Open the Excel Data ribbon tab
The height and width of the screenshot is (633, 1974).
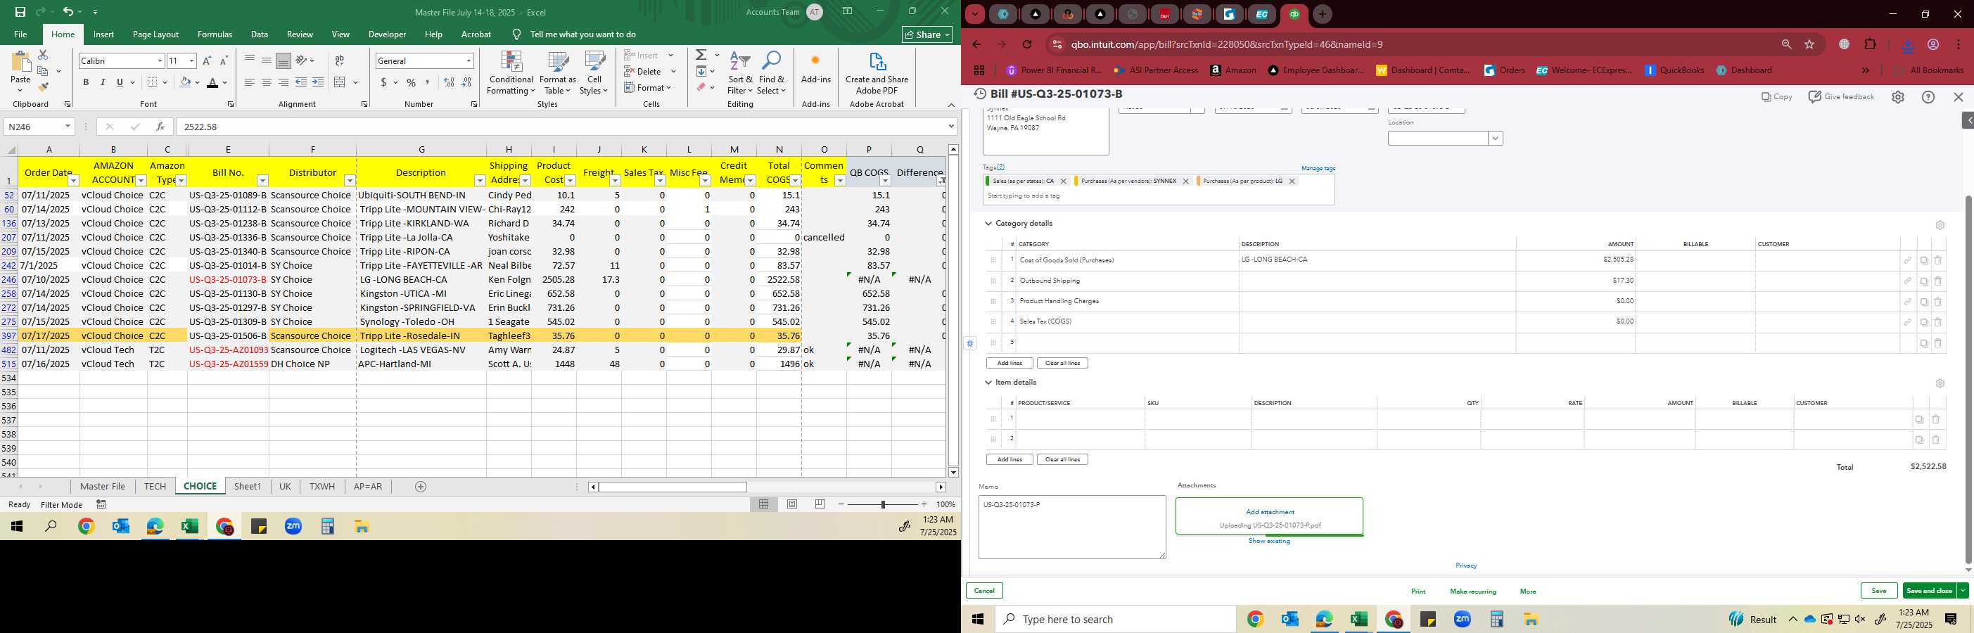tap(260, 34)
